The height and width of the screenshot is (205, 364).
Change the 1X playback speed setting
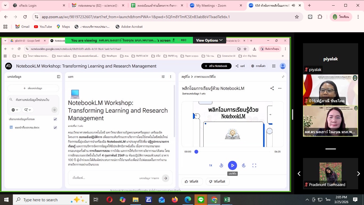click(x=211, y=165)
